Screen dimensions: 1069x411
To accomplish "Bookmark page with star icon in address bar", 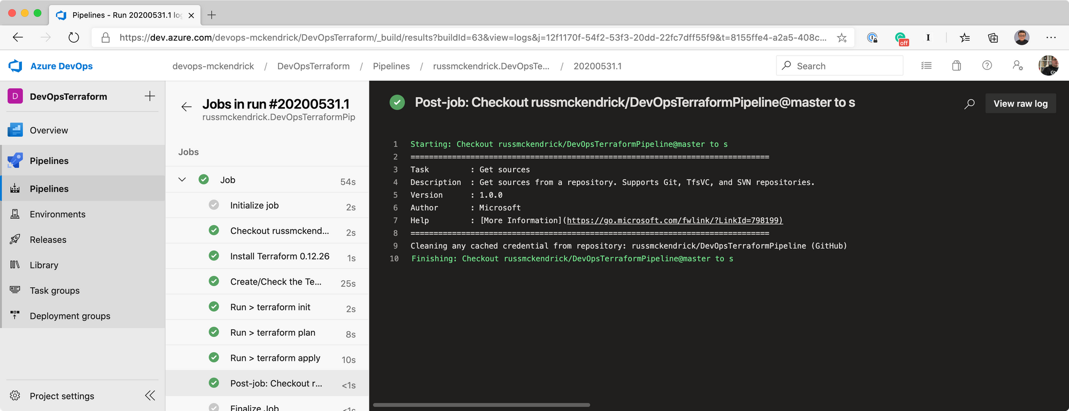I will pyautogui.click(x=842, y=37).
